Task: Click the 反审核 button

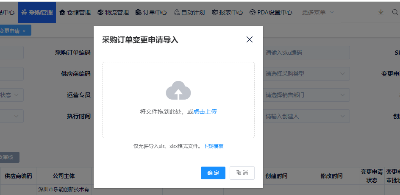Action: click(9, 157)
